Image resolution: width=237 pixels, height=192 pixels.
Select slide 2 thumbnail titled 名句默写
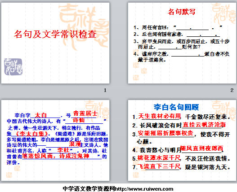(182, 43)
